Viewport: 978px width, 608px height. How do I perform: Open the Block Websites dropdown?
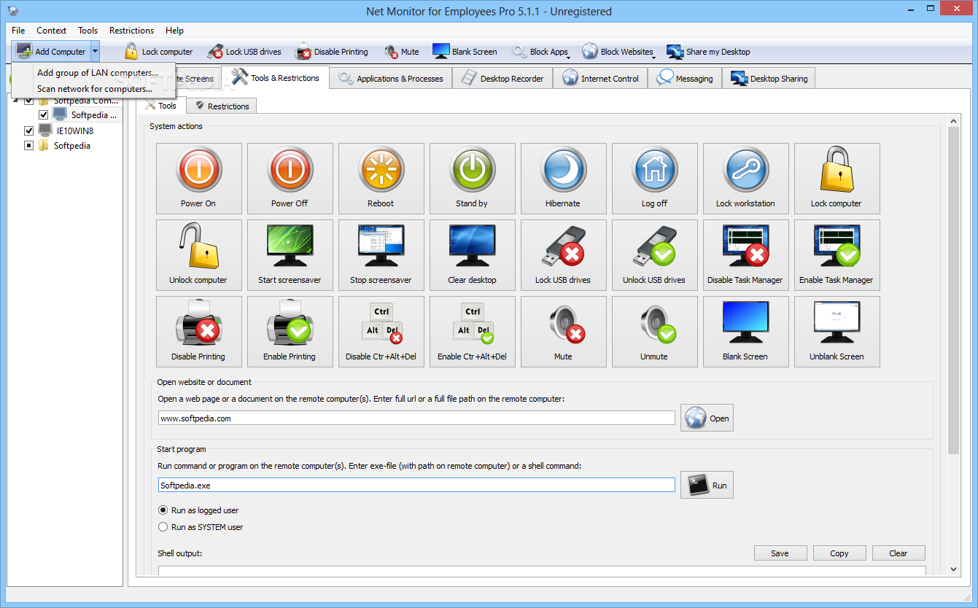tap(618, 52)
